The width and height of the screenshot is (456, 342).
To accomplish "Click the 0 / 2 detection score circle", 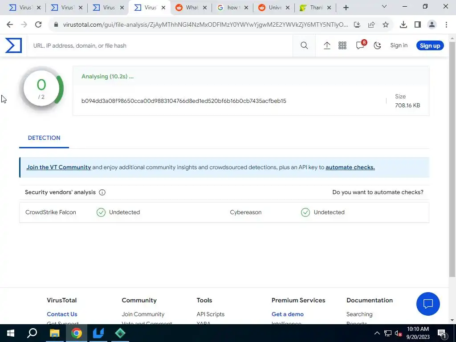I will [x=41, y=89].
